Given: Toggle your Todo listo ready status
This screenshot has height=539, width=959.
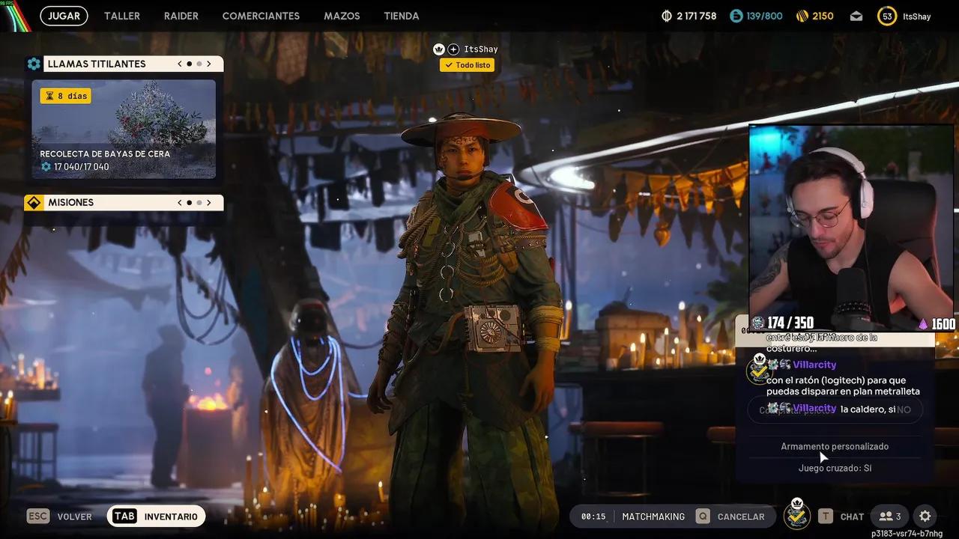Looking at the screenshot, I should click(x=467, y=65).
